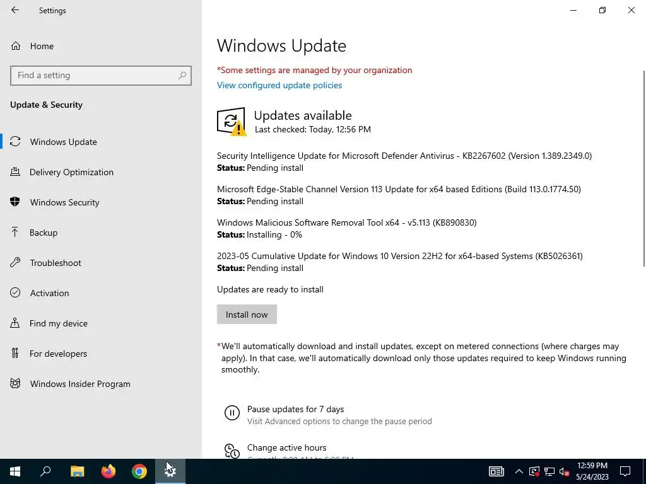Open the News and interests taskbar icon

(x=496, y=471)
